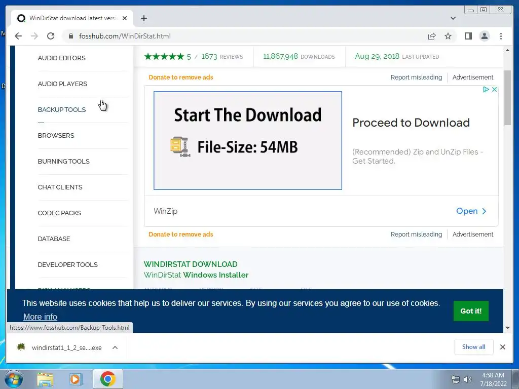
Task: Go back to the previous page
Action: tap(18, 36)
